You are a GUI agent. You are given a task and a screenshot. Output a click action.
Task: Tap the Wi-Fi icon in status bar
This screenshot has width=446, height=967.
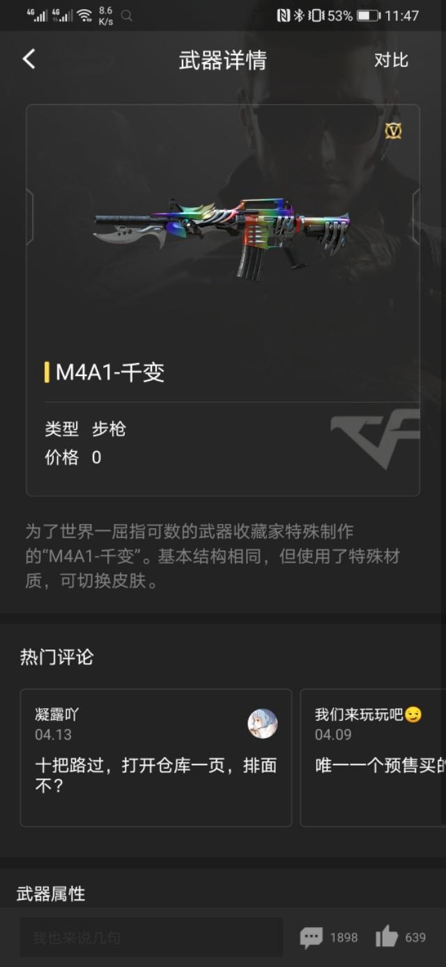click(84, 15)
